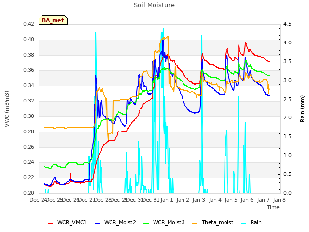Click the blue WCR_Moist2 legend swatch
309x232 pixels.
pos(98,223)
